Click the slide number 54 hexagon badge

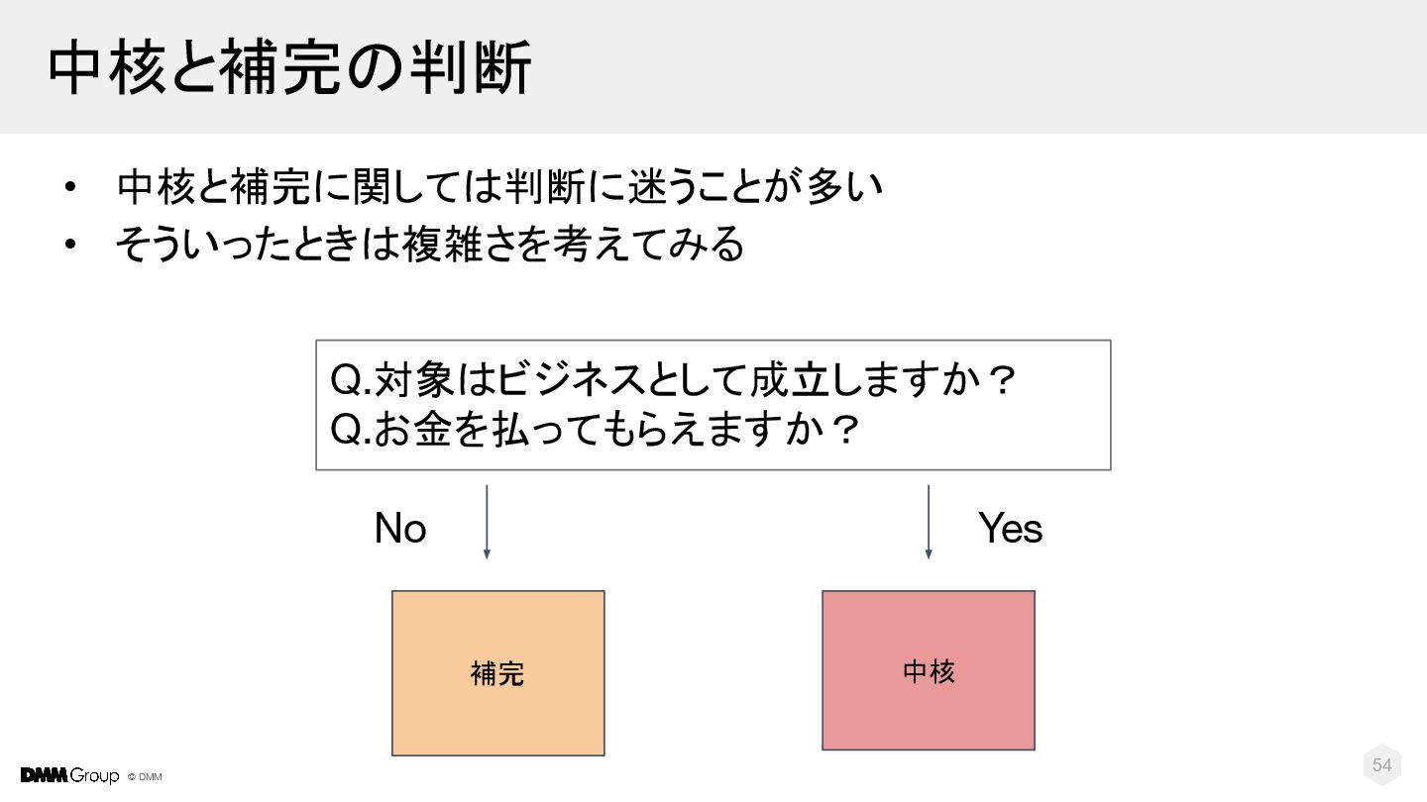pyautogui.click(x=1382, y=764)
